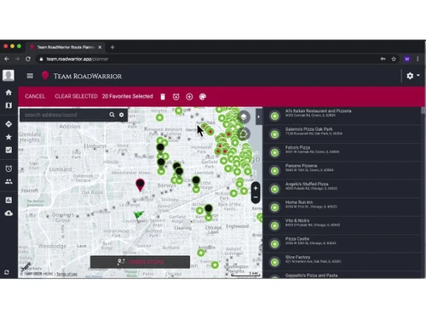This screenshot has height=319, width=426.
Task: Click the search magnifier icon
Action: click(x=112, y=115)
